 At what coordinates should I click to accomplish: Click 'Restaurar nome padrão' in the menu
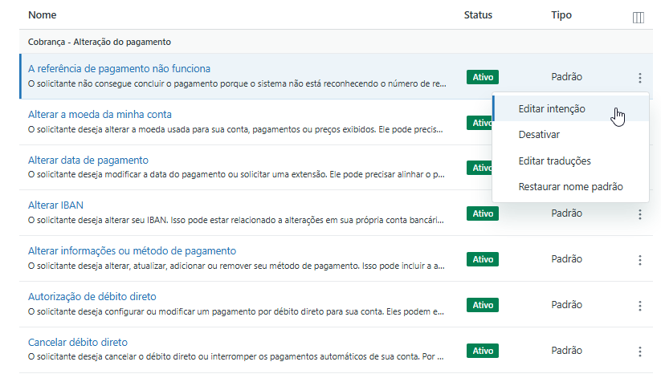pyautogui.click(x=570, y=187)
